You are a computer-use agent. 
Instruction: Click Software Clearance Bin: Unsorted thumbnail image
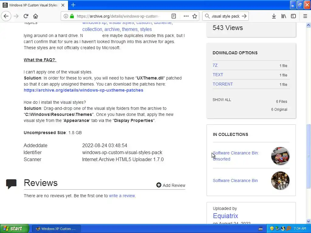click(280, 156)
